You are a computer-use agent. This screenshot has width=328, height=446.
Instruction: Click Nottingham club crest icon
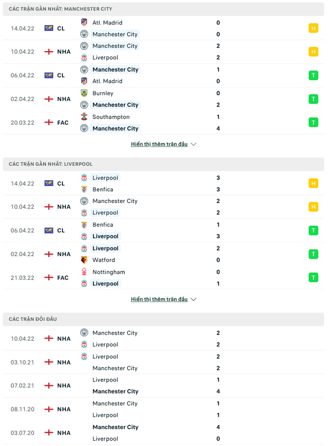pos(84,272)
